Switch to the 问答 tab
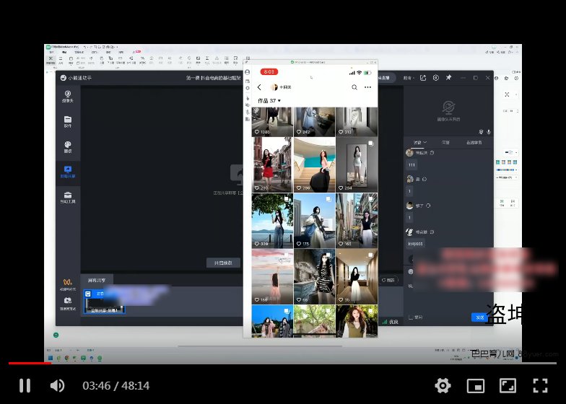Screen dimensions: 566x404 tap(445, 143)
